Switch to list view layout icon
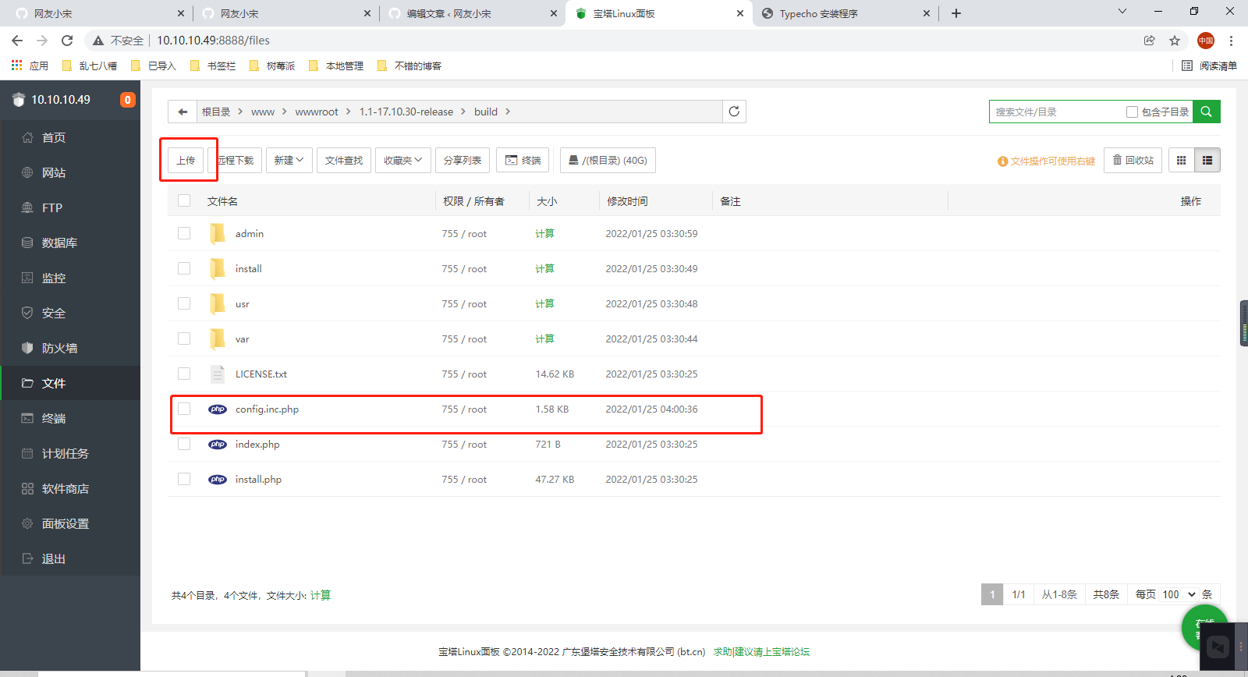The height and width of the screenshot is (677, 1248). pyautogui.click(x=1207, y=160)
